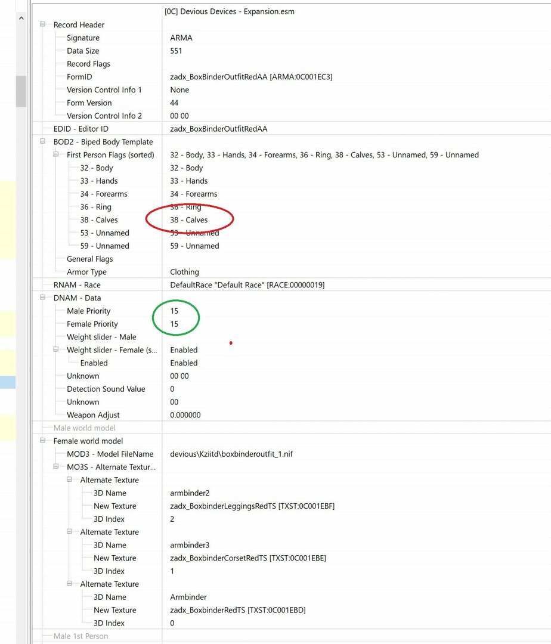Select the Armor Type row label
Image resolution: width=551 pixels, height=644 pixels.
pos(86,272)
